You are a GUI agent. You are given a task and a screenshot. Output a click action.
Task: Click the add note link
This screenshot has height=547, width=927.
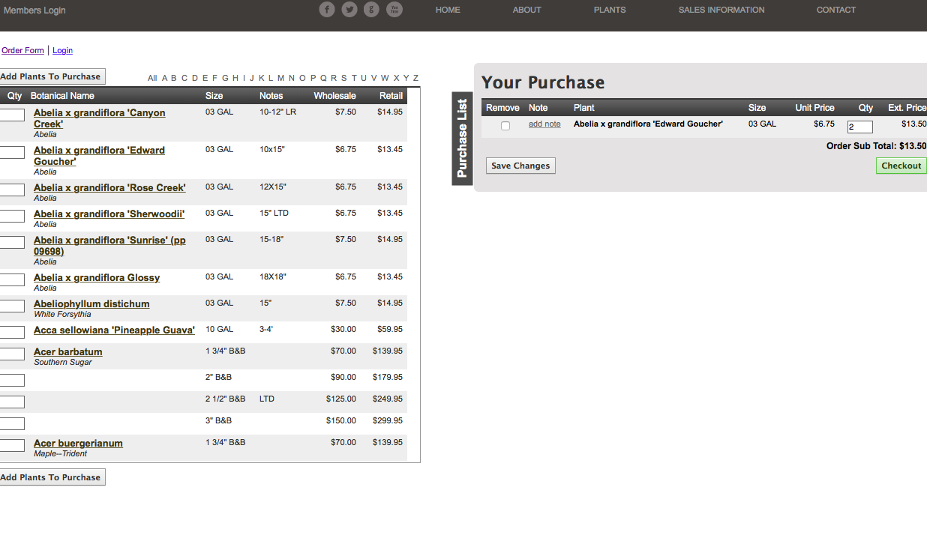click(x=544, y=124)
